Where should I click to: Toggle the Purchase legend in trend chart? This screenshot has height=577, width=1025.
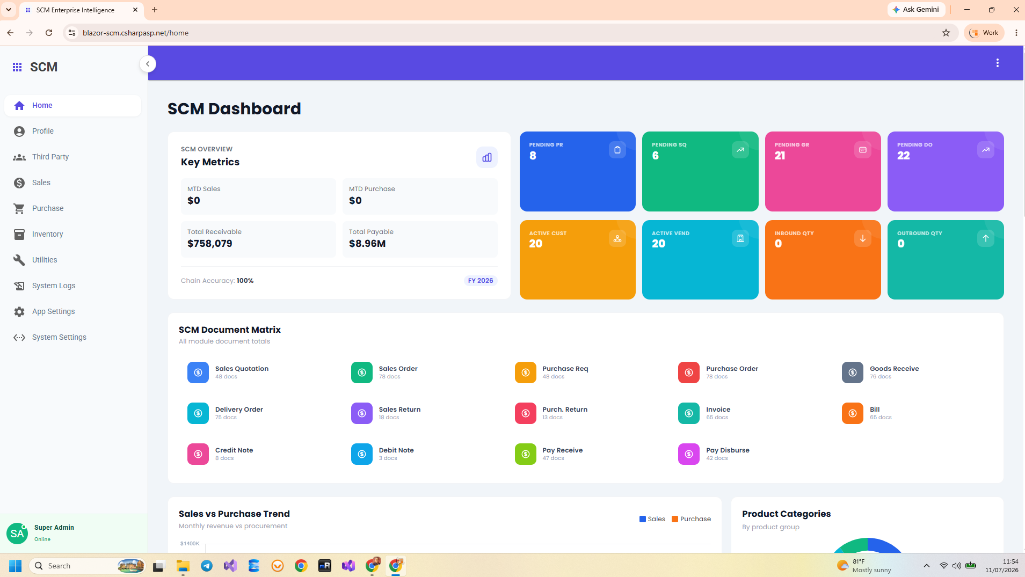(x=691, y=519)
